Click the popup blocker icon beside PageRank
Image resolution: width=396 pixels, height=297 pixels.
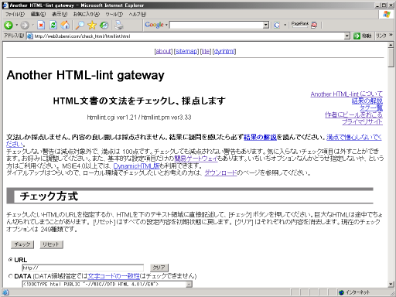click(314, 25)
